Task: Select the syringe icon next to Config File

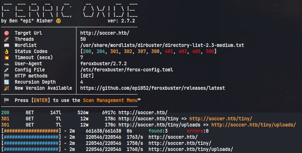Action: click(x=6, y=70)
